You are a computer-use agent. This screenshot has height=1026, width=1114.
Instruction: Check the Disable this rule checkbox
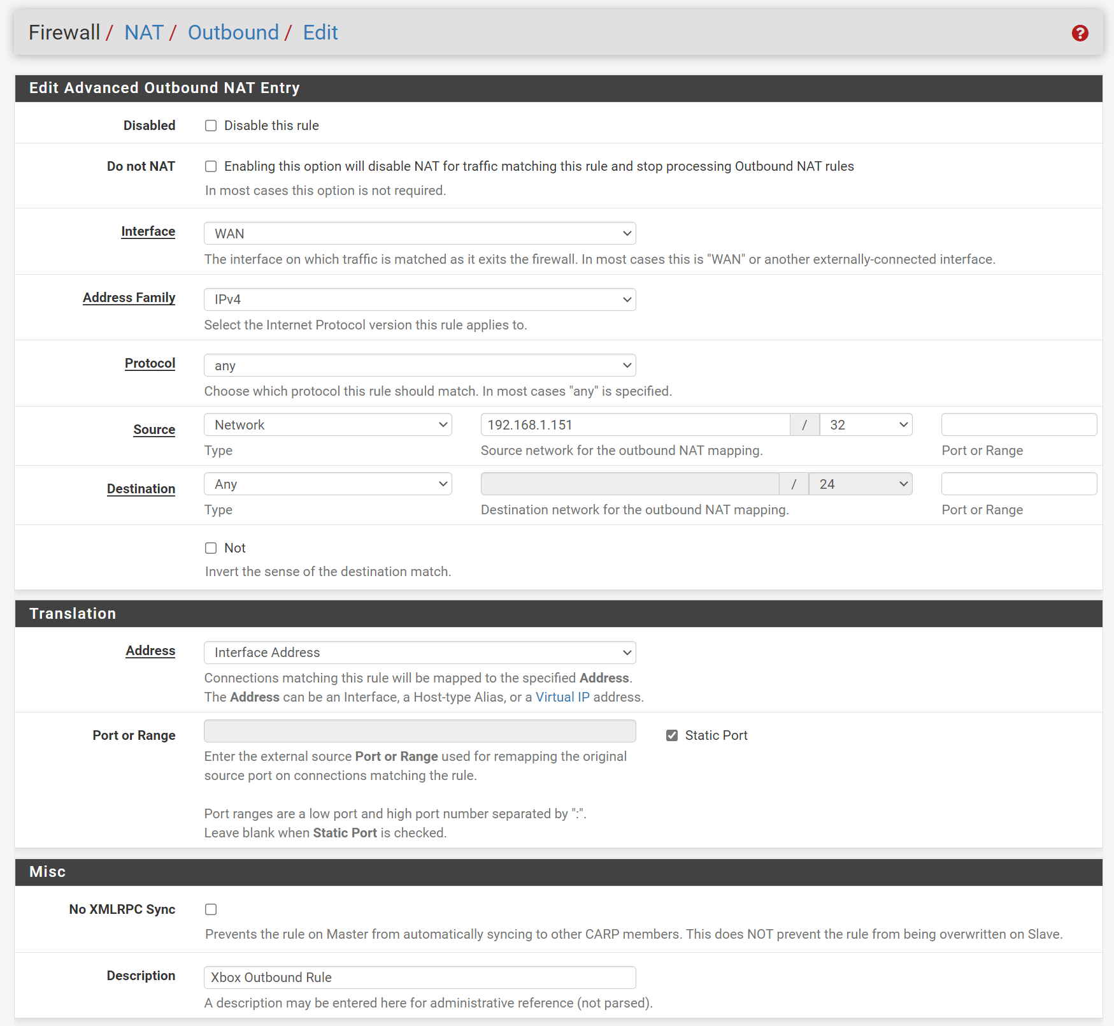(x=211, y=126)
